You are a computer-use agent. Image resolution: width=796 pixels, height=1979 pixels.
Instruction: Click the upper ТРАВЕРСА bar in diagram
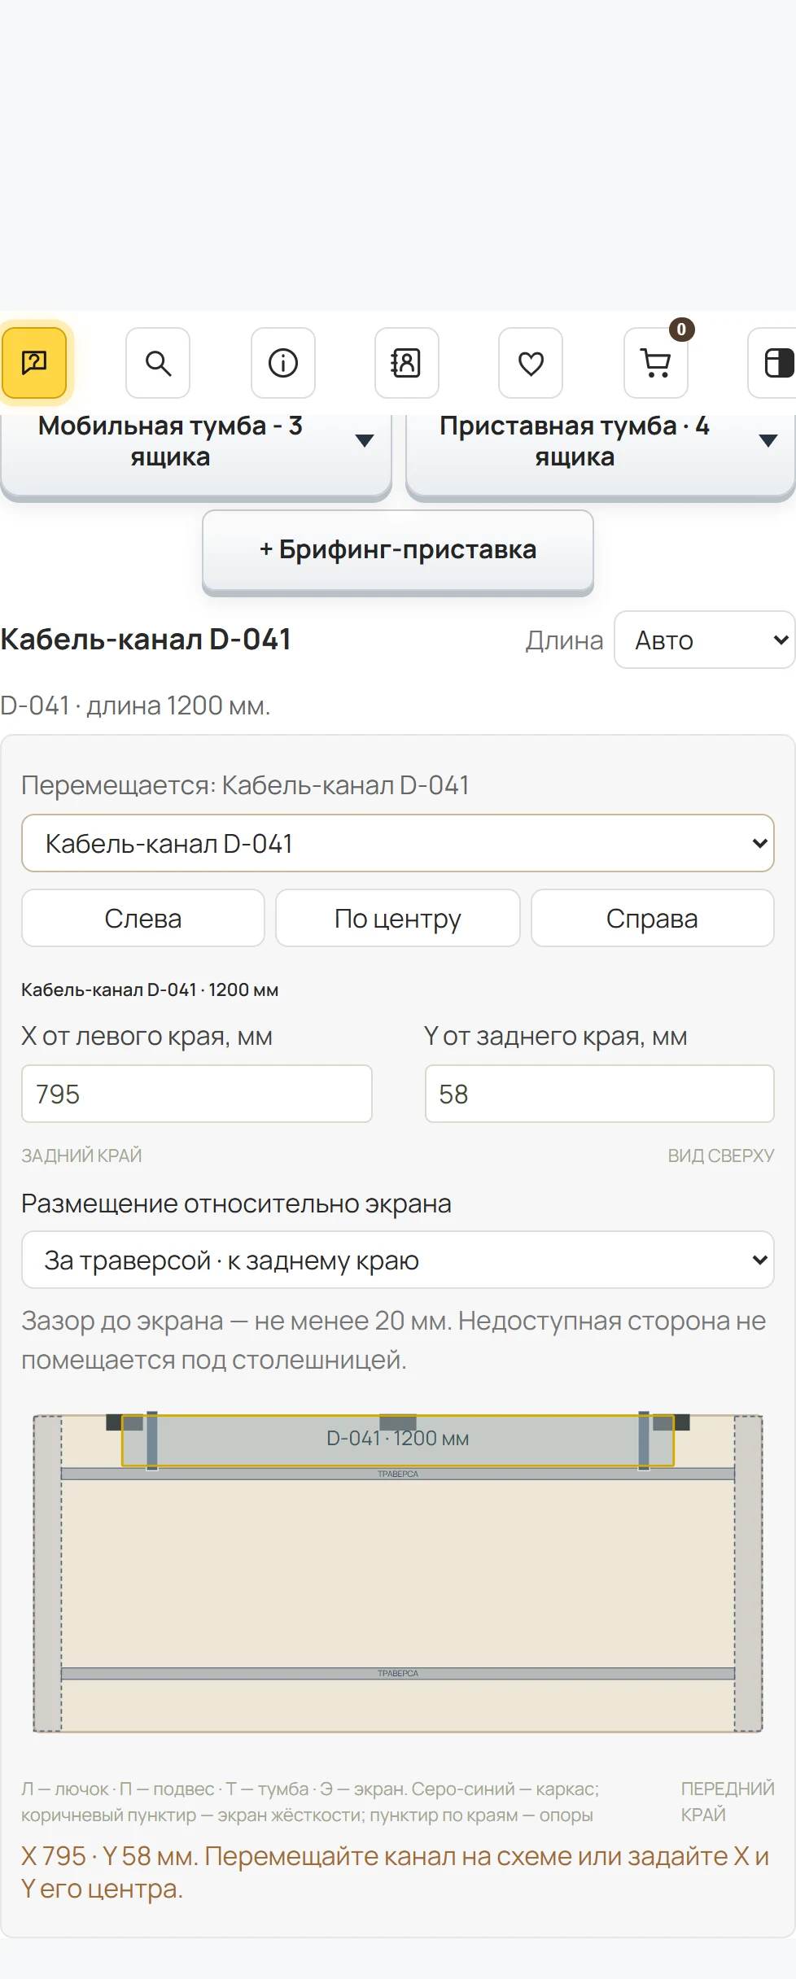pyautogui.click(x=398, y=1474)
